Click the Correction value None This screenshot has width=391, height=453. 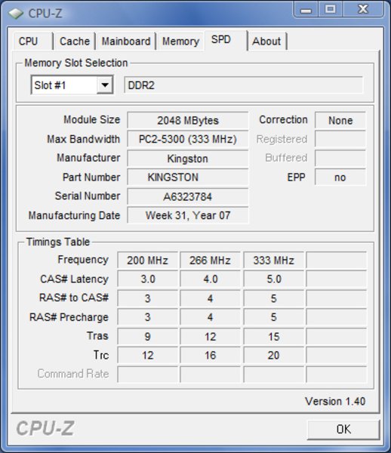[340, 120]
